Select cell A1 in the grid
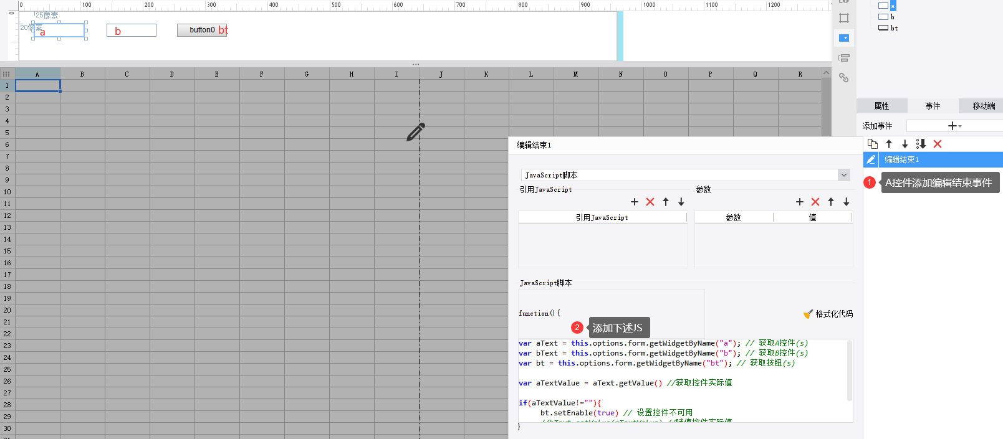1003x439 pixels. pos(38,85)
